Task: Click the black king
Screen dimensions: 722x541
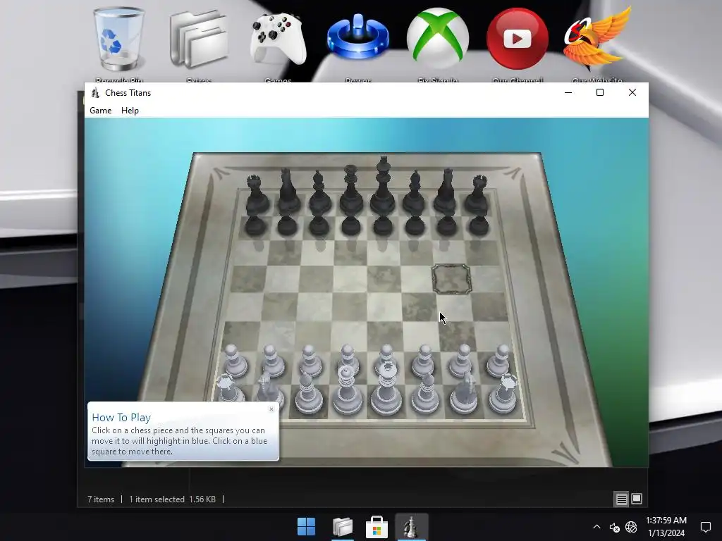Action: click(383, 187)
